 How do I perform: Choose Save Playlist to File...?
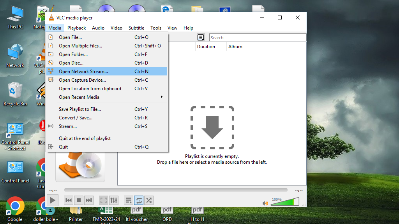[107, 109]
